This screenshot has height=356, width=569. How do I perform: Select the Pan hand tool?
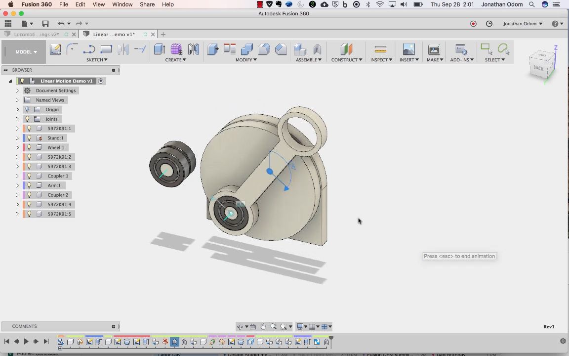[x=263, y=326]
